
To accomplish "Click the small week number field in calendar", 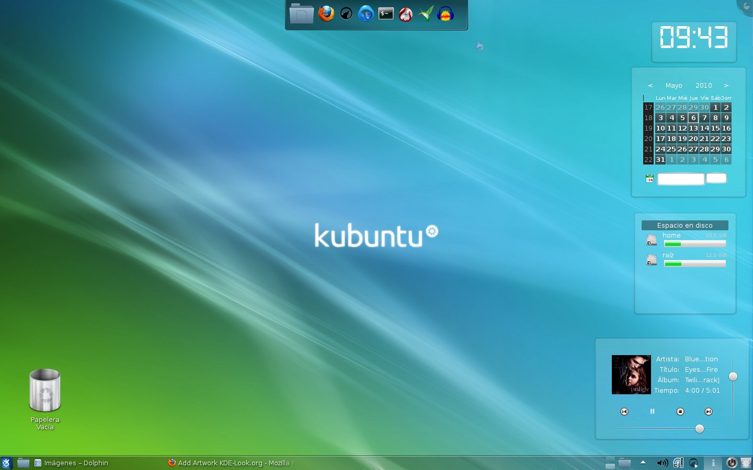I will point(716,179).
